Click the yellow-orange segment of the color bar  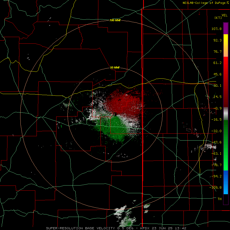point(226,45)
